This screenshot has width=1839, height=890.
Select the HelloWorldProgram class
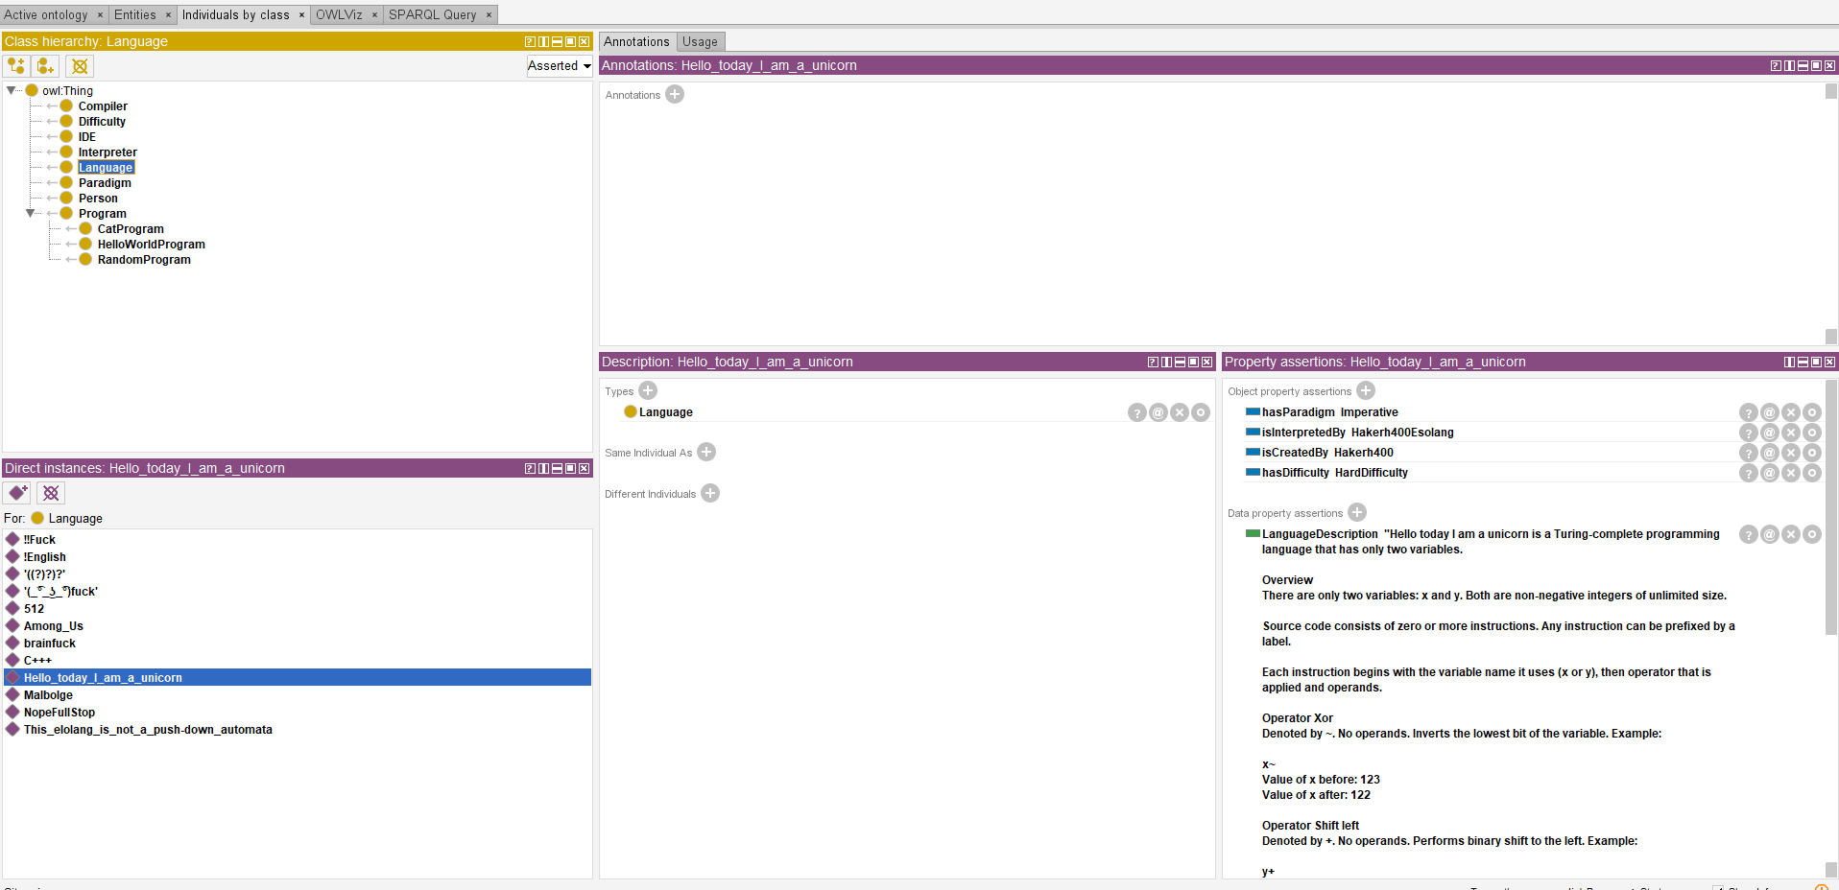tap(151, 245)
